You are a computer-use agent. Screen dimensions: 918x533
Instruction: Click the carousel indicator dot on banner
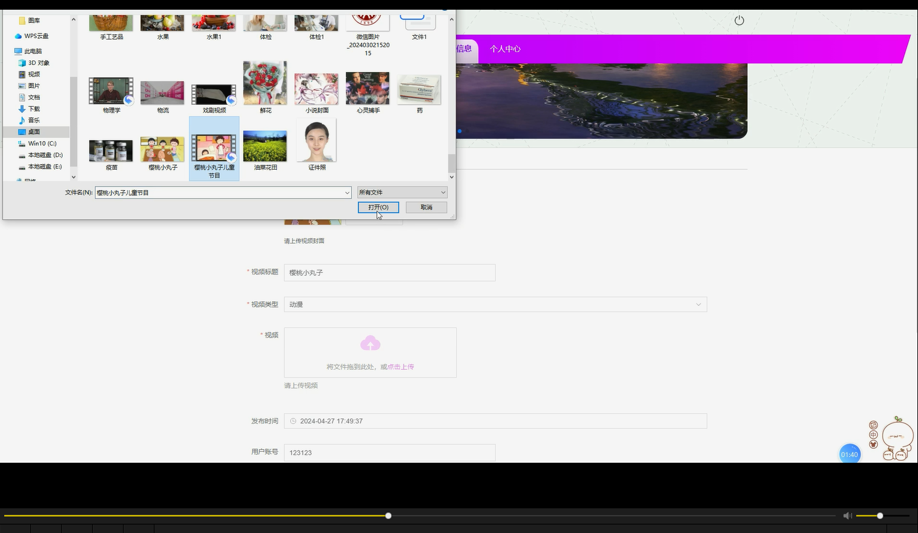(460, 131)
